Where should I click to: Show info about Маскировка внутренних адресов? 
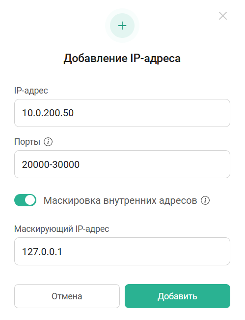tap(205, 200)
